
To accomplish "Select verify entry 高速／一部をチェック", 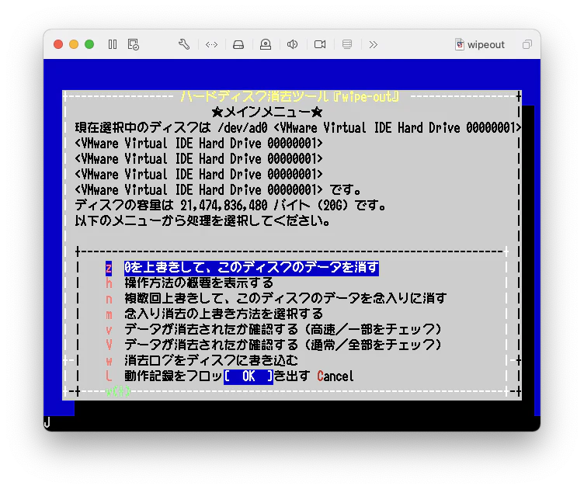I will (283, 330).
